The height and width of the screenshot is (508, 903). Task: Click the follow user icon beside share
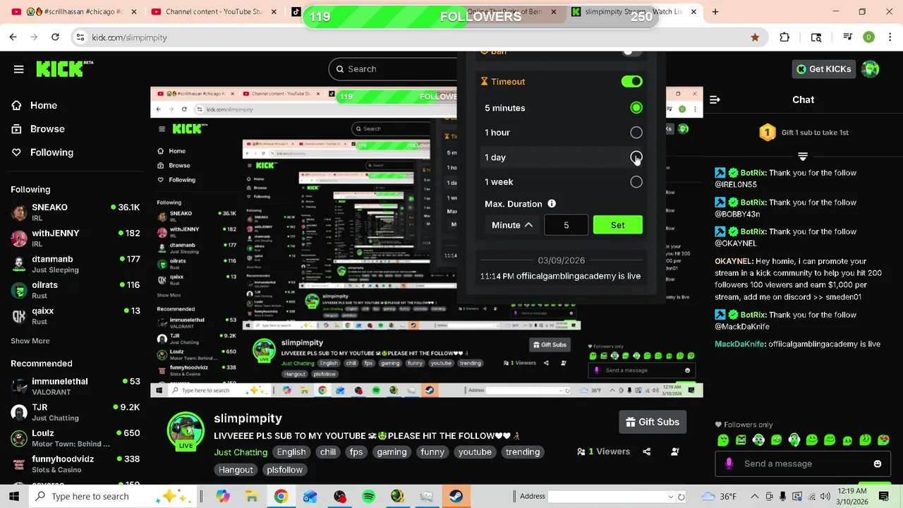click(x=675, y=452)
